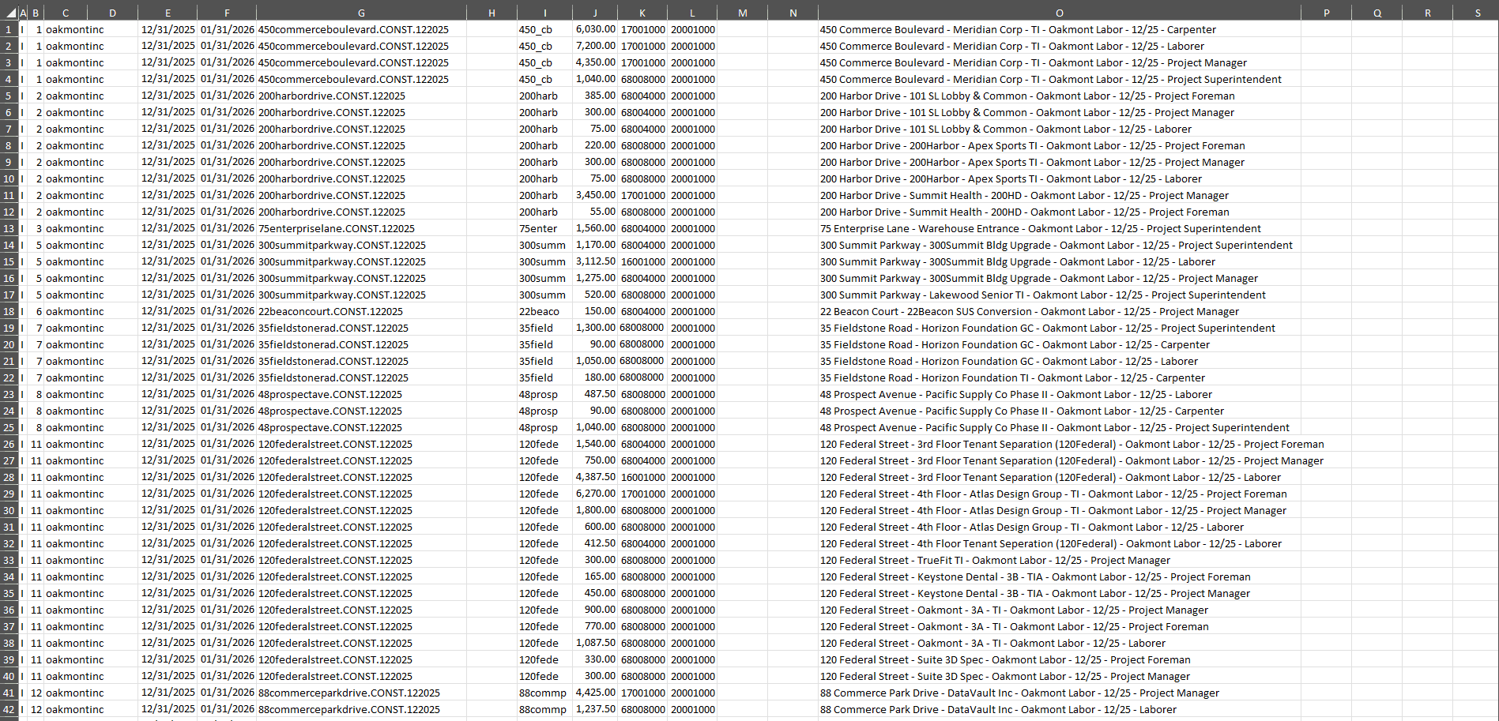Click the Summit Health Project Foreman description

[1059, 212]
